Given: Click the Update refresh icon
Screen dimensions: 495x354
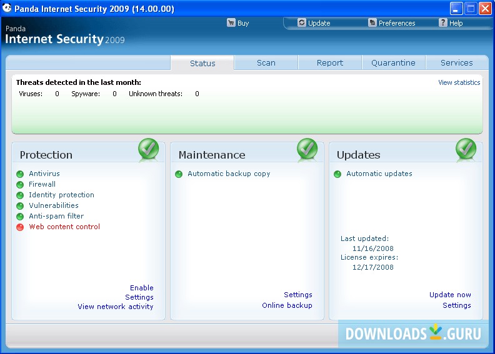Looking at the screenshot, I should click(302, 22).
